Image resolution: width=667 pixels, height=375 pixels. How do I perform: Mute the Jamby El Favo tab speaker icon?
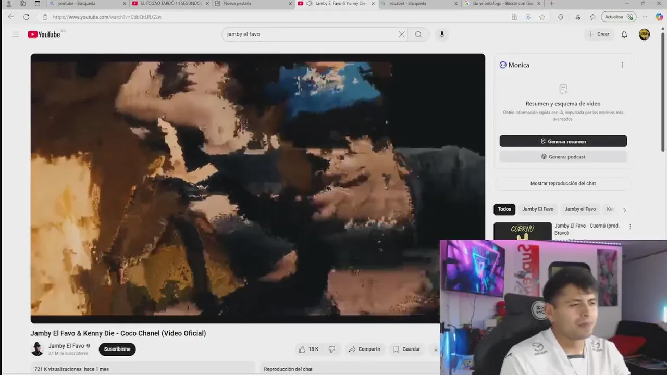310,4
